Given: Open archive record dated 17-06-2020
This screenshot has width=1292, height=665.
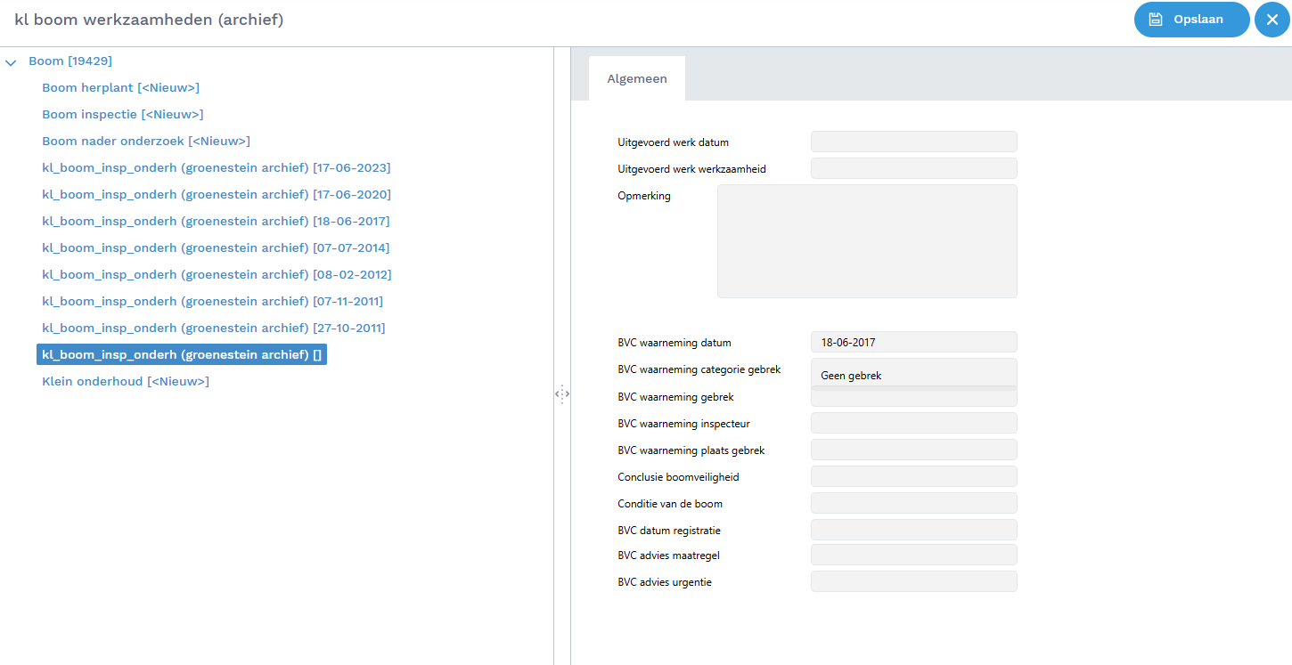Looking at the screenshot, I should point(216,195).
